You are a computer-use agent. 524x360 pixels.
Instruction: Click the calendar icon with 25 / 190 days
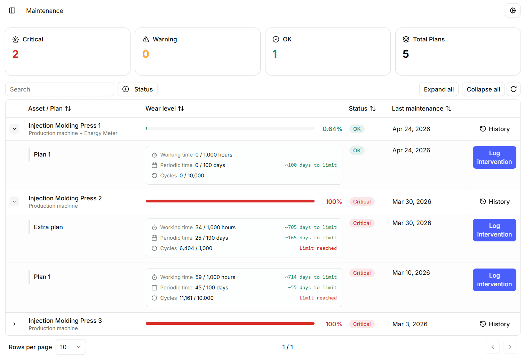(x=154, y=238)
